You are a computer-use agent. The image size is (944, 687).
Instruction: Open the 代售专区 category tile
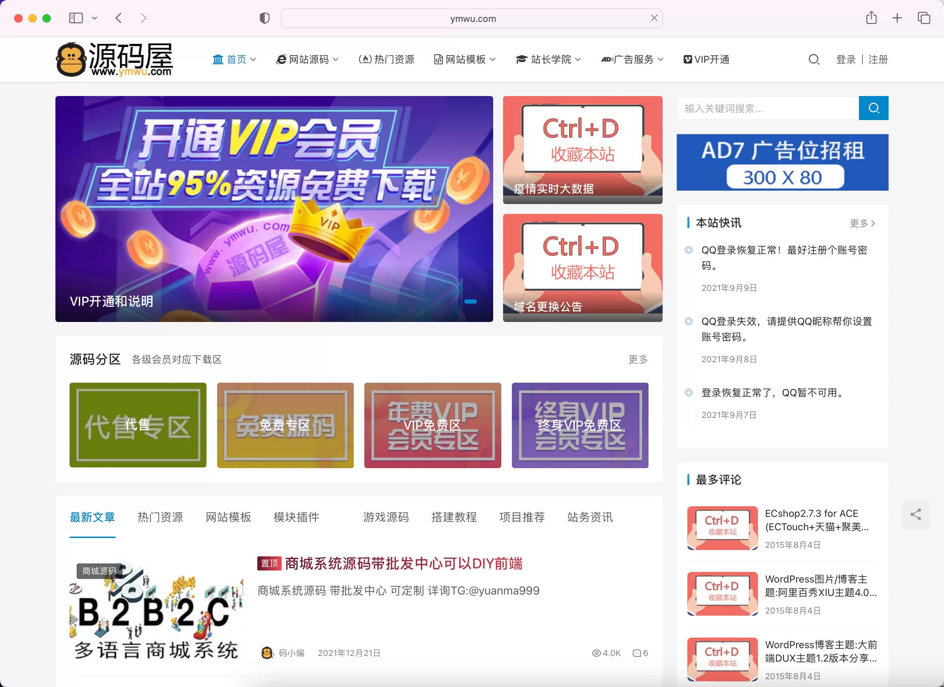138,425
